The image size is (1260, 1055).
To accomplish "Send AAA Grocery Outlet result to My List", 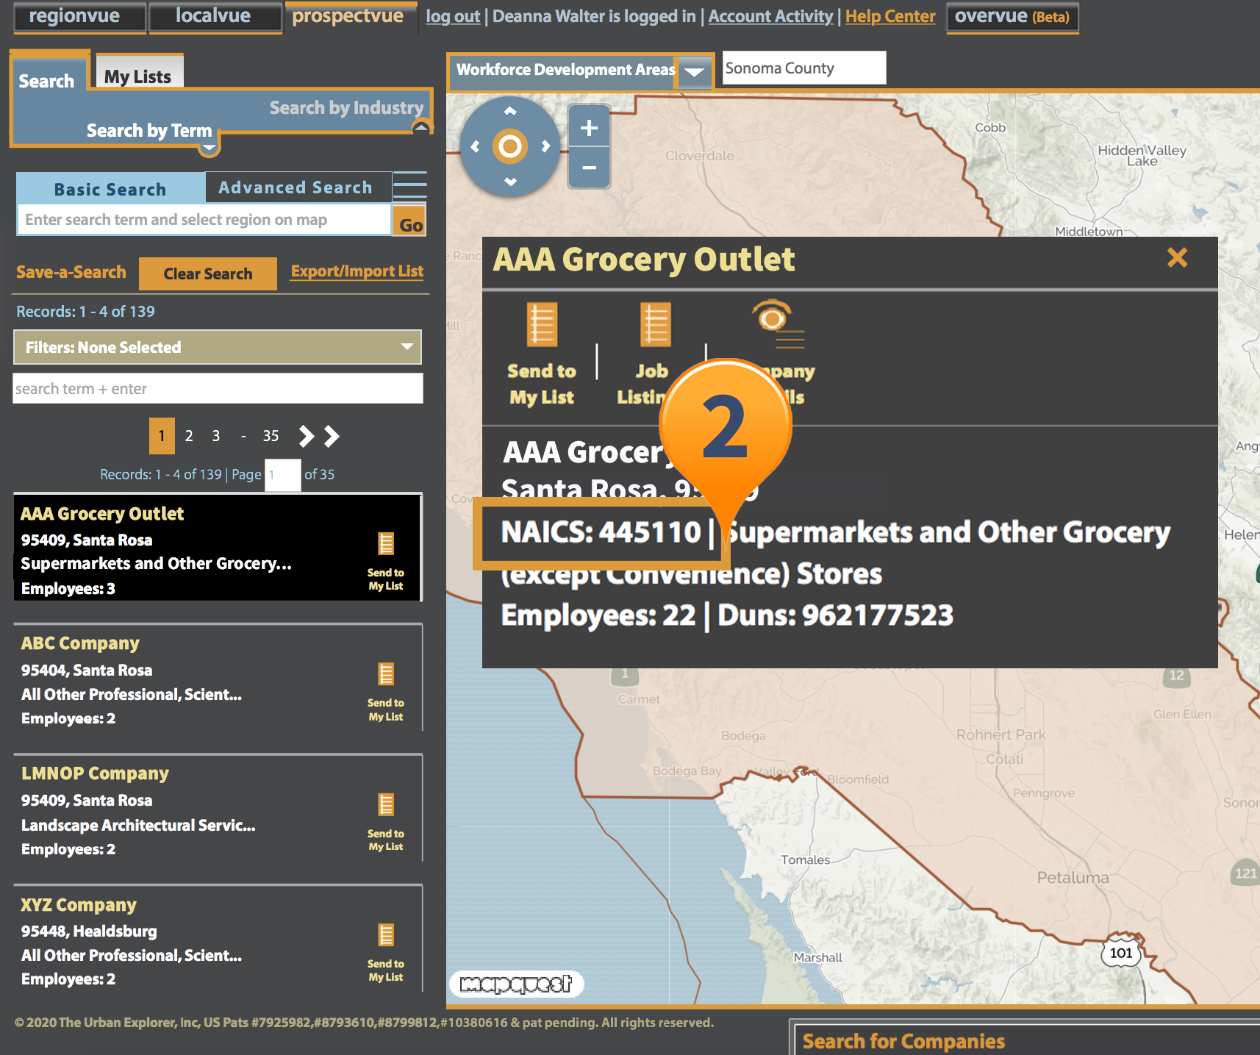I will coord(386,560).
